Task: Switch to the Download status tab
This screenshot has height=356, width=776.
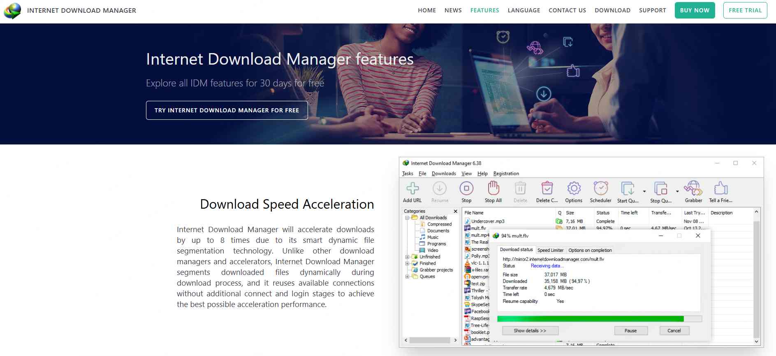Action: click(x=516, y=249)
